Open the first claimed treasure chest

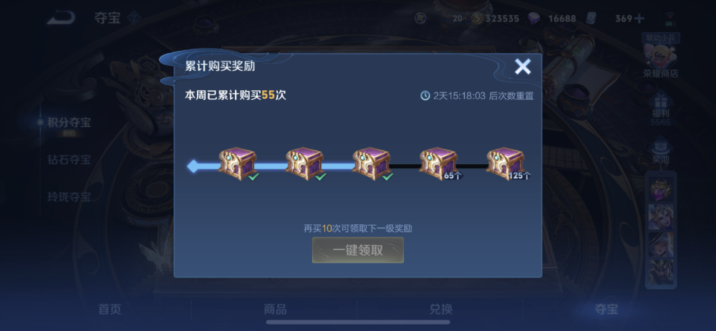tap(238, 163)
